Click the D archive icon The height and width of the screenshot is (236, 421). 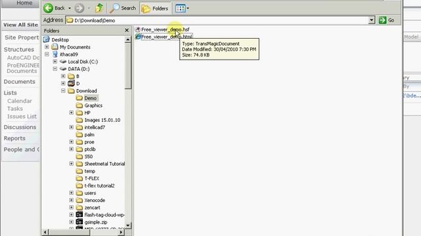tap(71, 83)
